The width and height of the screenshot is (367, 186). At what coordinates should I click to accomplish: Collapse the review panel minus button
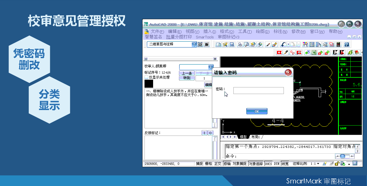point(146,59)
